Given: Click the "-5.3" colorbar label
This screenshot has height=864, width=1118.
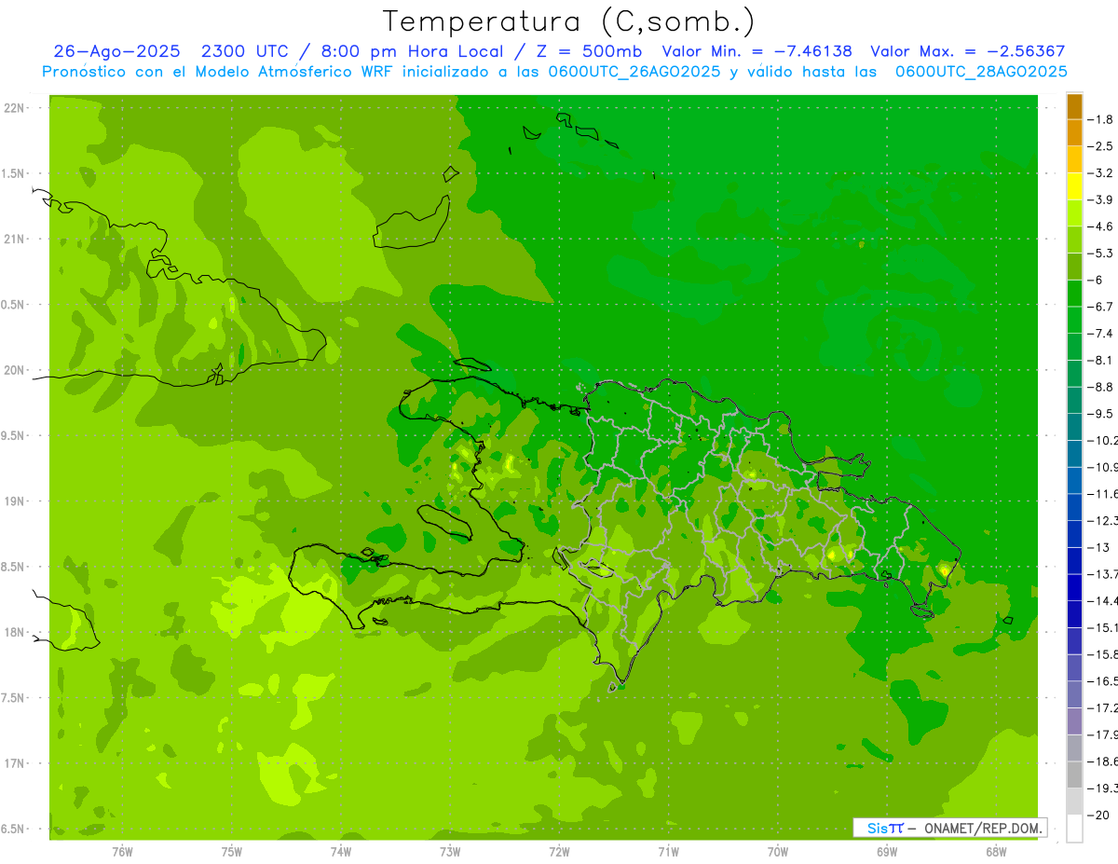Looking at the screenshot, I should 1101,254.
